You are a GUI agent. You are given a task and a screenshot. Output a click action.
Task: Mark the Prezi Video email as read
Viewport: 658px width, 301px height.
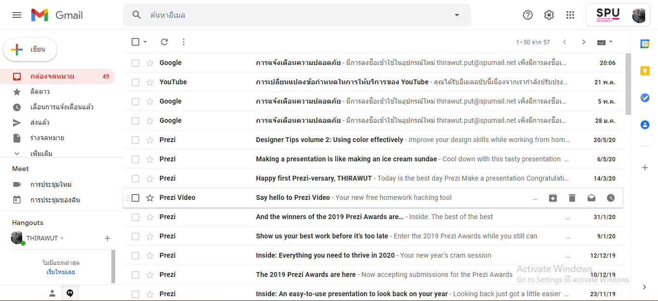(x=591, y=198)
